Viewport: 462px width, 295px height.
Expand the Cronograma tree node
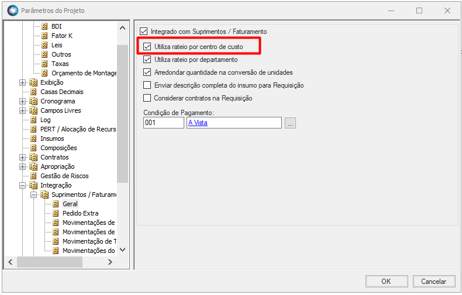[x=23, y=101]
